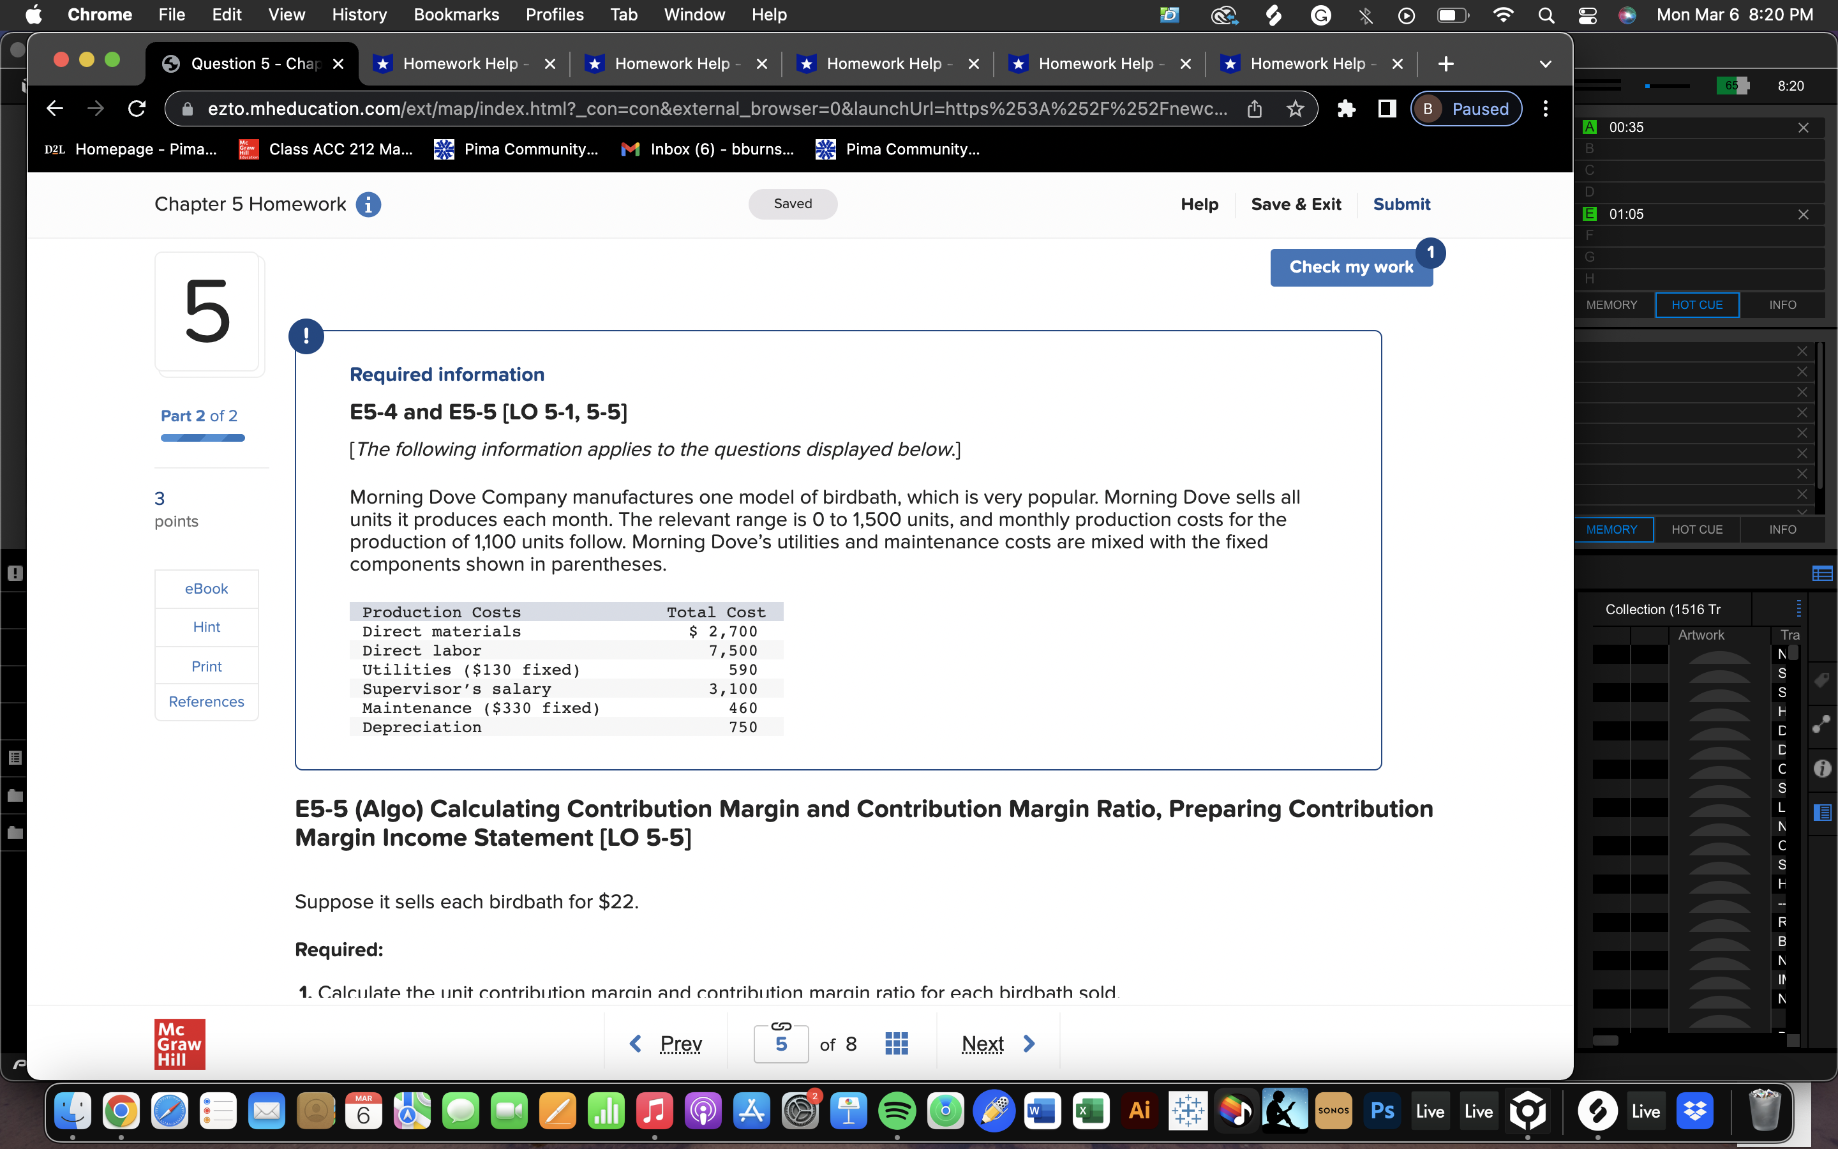This screenshot has width=1838, height=1149.
Task: Open the Hint link in the homework sidebar
Action: pos(206,626)
